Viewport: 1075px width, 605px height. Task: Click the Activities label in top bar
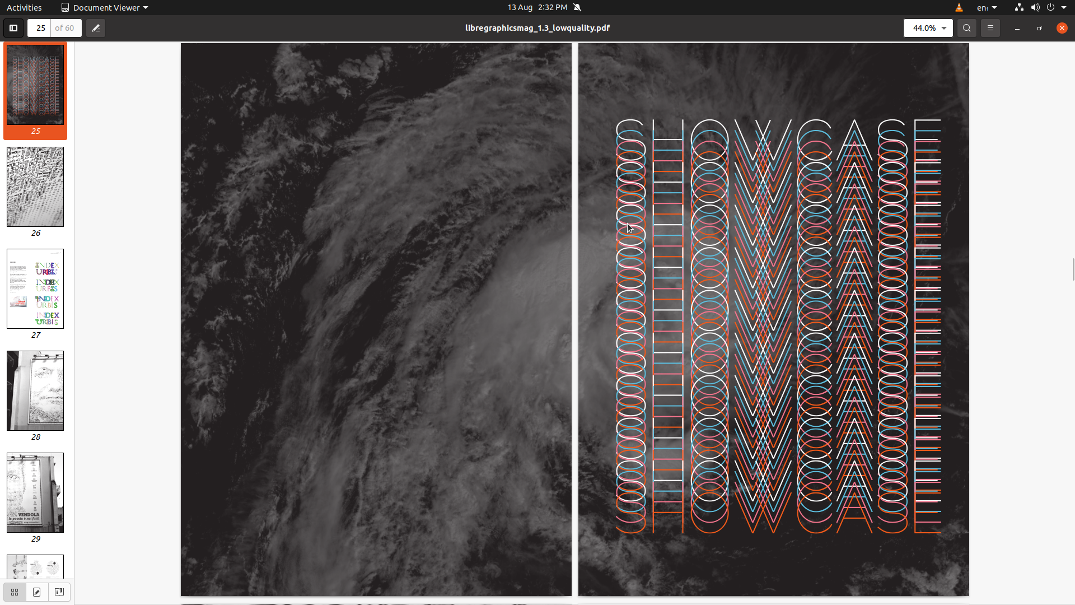(x=24, y=7)
